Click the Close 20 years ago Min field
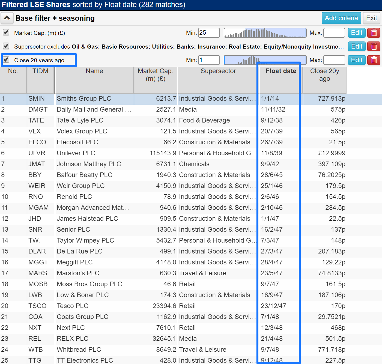 click(209, 60)
